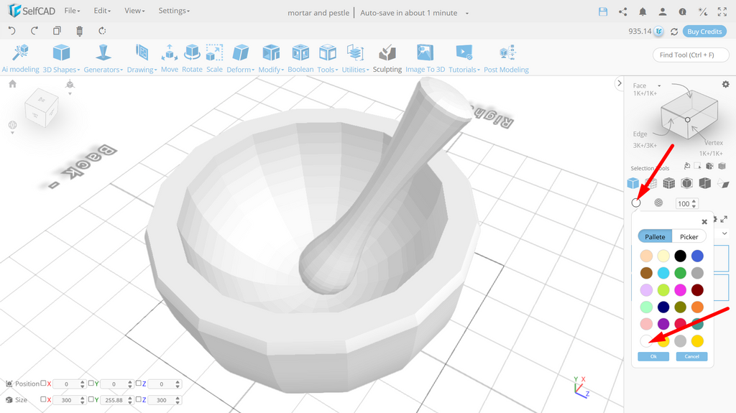
Task: Collapse the right side panel
Action: [x=619, y=83]
